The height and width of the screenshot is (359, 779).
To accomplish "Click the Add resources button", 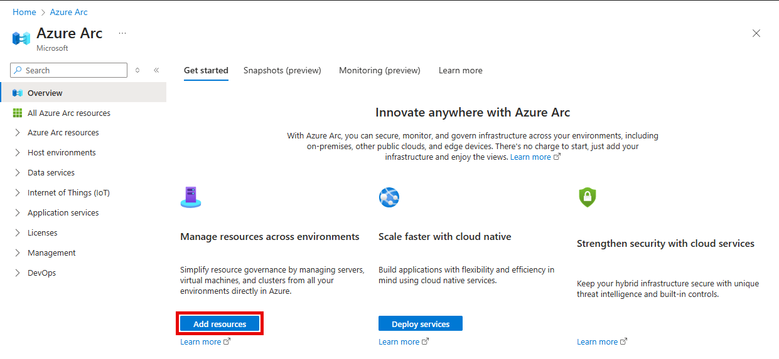I will (220, 324).
